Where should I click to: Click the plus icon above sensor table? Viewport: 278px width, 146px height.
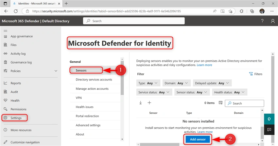point(149,103)
